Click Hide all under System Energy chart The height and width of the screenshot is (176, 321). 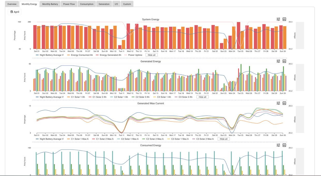tap(151, 55)
